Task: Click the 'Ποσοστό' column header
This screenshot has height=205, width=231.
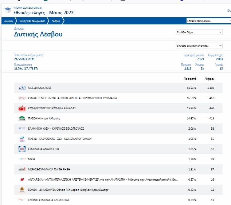Action: [190, 79]
